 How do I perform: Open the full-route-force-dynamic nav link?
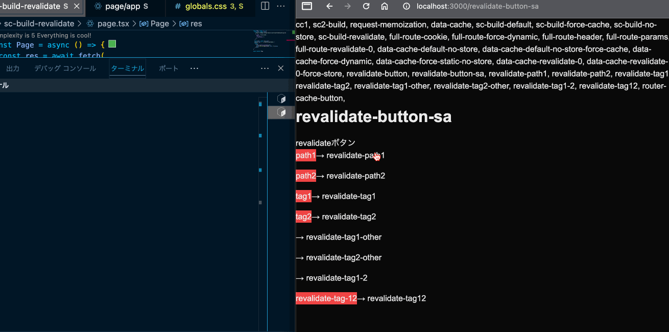click(x=495, y=37)
